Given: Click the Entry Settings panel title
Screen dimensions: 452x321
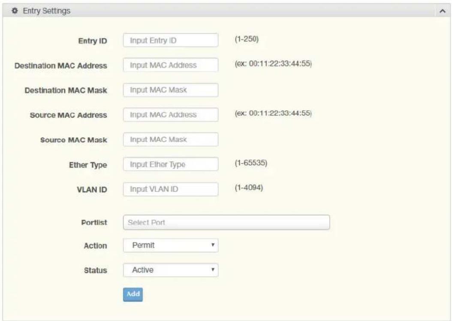Looking at the screenshot, I should (46, 11).
